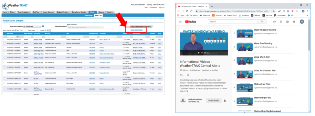Expand the OptiFlow menu
Screen dimensions: 315x116
click(37, 12)
